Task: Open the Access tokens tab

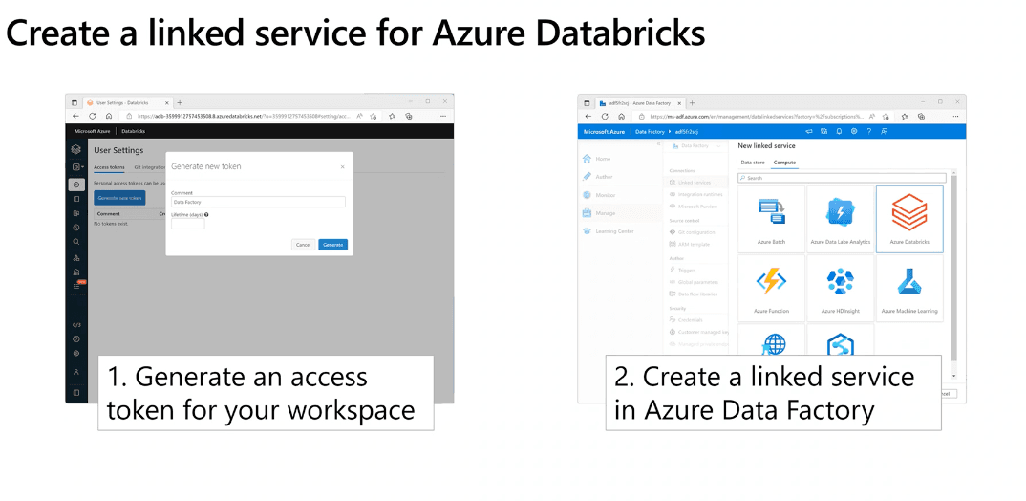Action: pos(109,167)
